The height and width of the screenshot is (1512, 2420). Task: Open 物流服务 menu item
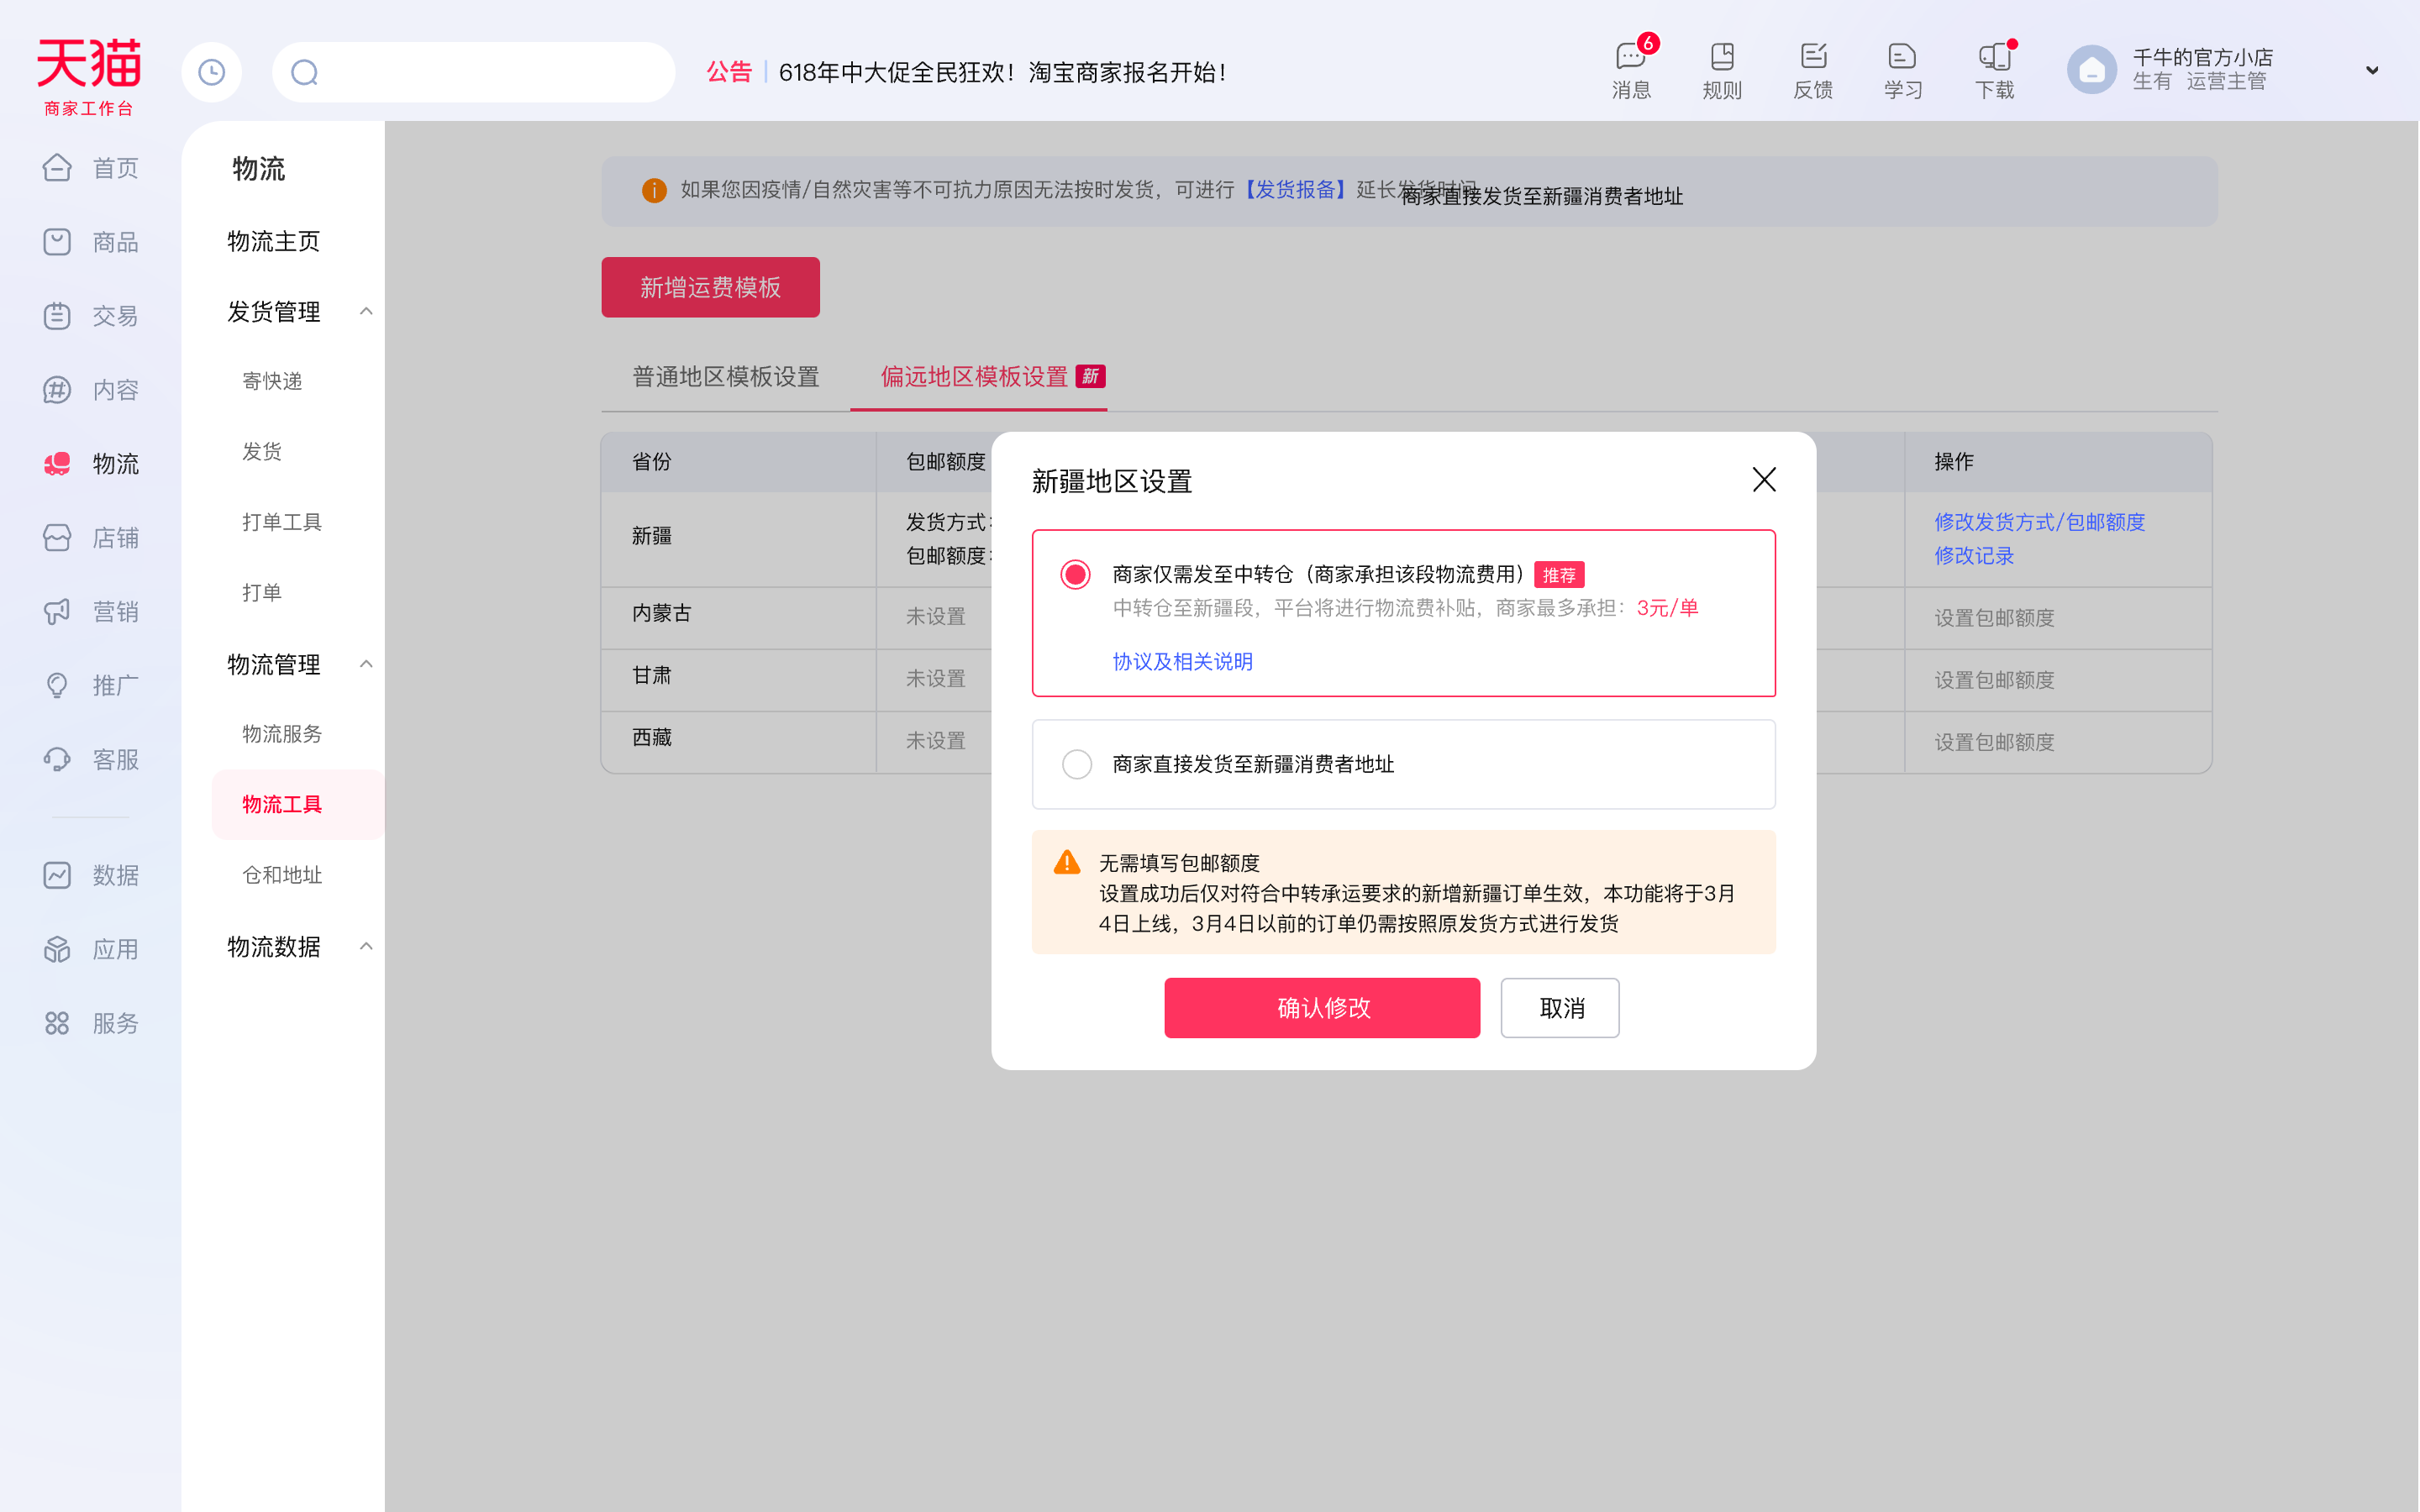pyautogui.click(x=282, y=734)
